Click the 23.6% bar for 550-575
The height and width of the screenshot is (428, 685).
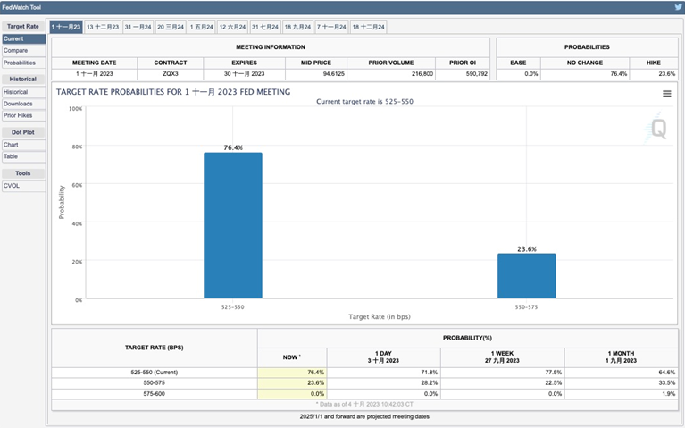tap(526, 275)
